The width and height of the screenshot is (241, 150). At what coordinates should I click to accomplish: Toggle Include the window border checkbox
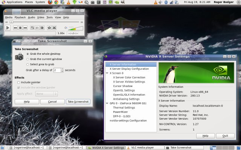18,87
